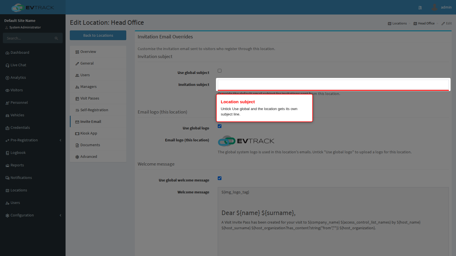Open the Self-Registration tab

pos(98,110)
